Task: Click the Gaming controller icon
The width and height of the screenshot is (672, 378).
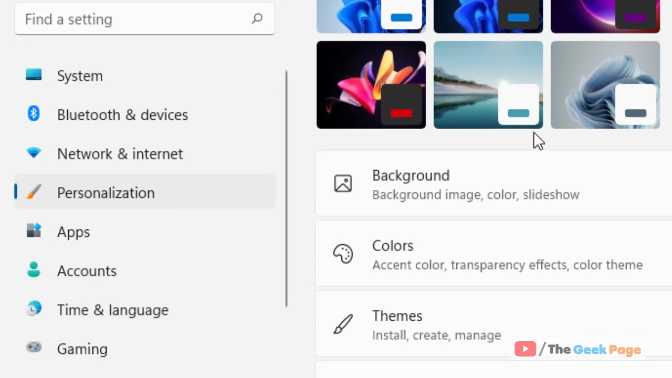Action: click(x=34, y=348)
